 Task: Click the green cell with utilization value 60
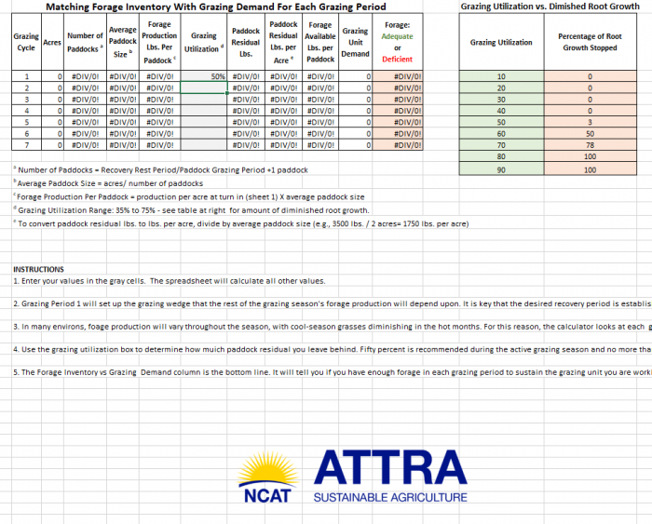pos(501,134)
